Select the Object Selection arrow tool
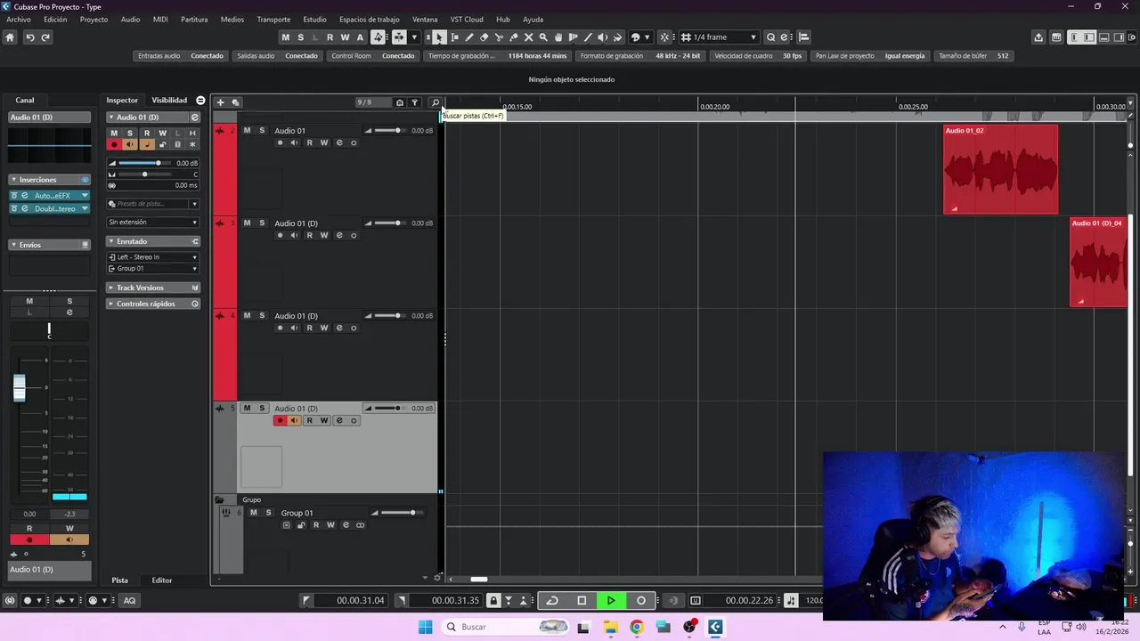Screen dimensions: 1140x641 pyautogui.click(x=439, y=37)
